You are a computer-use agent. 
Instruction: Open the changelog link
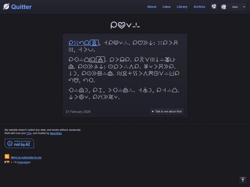[x=24, y=162]
